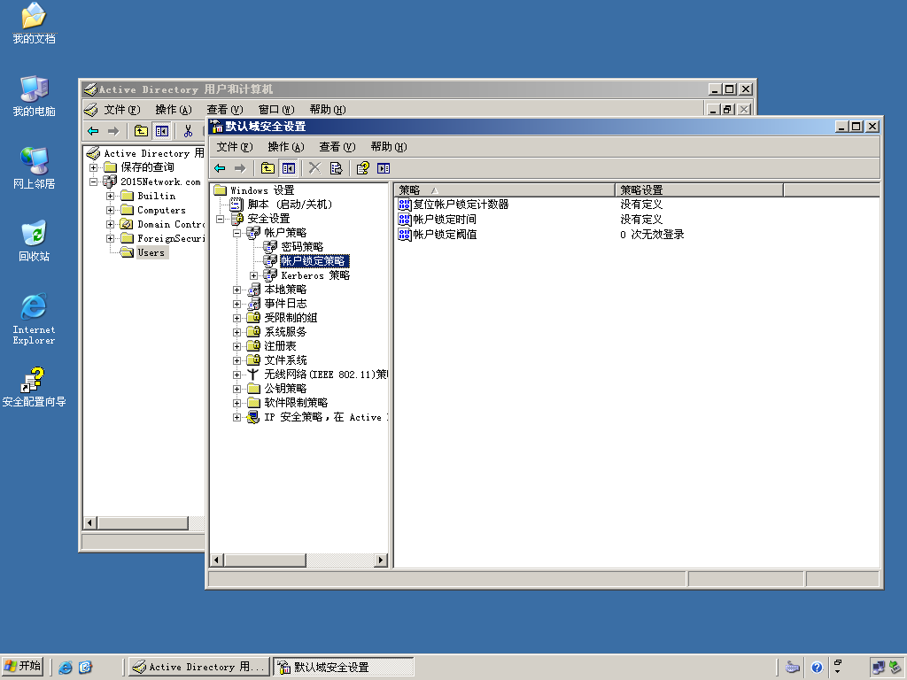Collapse 帐户策略 tree node
This screenshot has width=907, height=680.
(236, 233)
